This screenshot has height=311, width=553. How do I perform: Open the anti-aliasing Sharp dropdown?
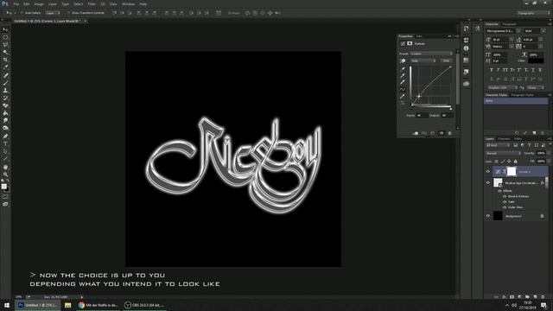[x=536, y=87]
